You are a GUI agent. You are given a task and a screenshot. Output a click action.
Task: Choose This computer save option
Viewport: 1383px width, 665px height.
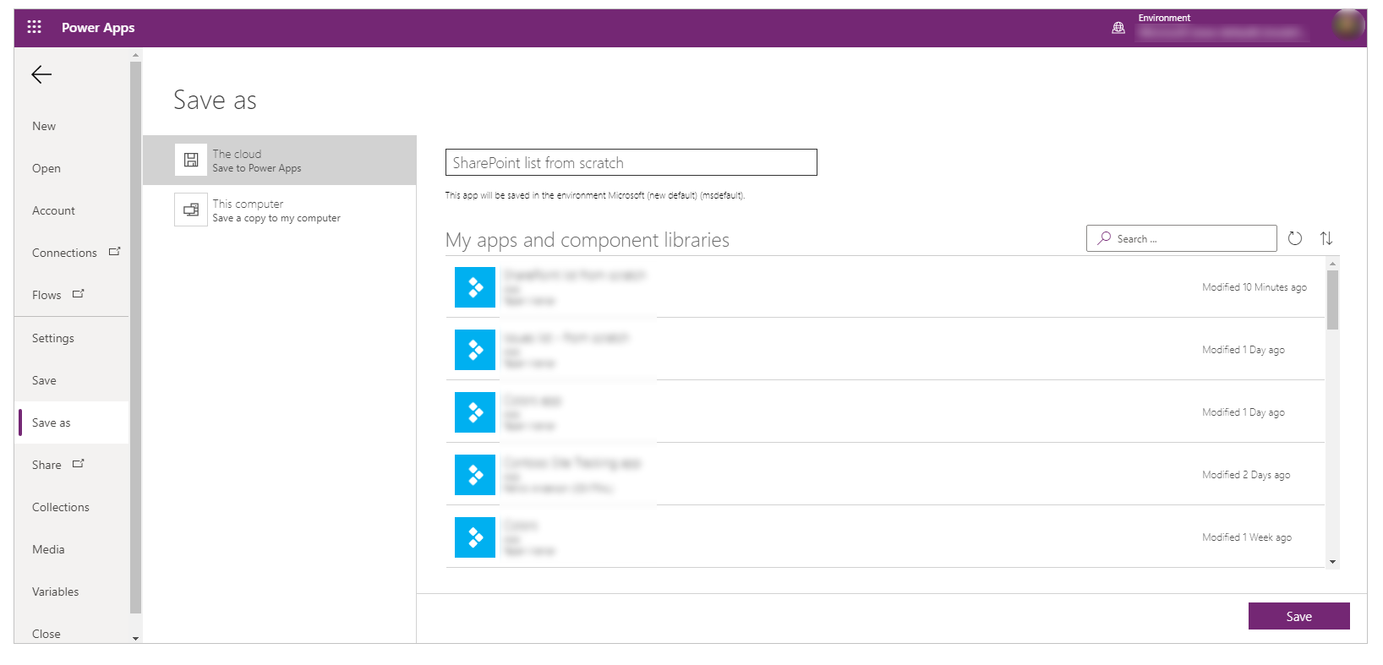280,210
